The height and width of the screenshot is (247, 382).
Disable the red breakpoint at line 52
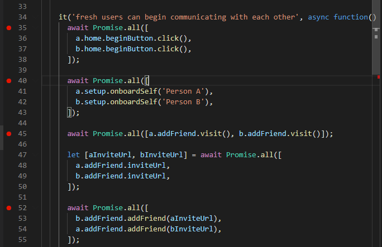point(9,208)
